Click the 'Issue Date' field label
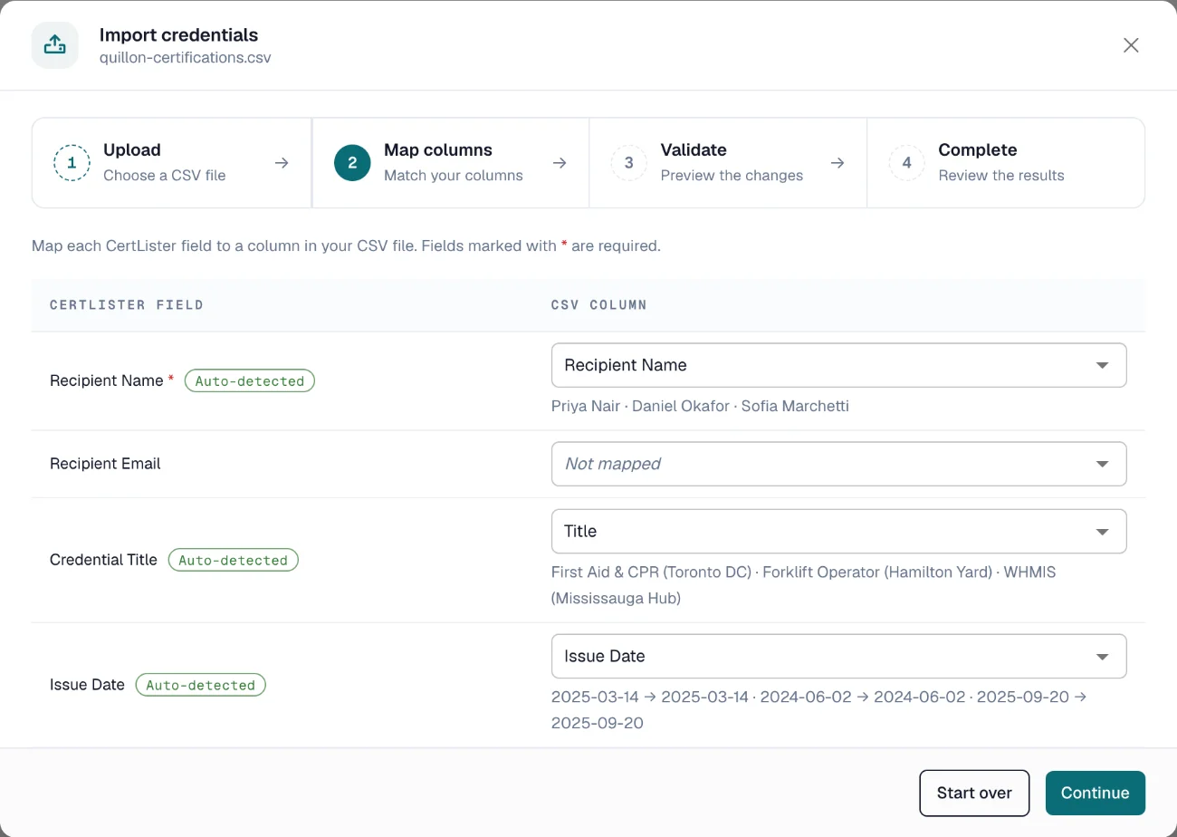The height and width of the screenshot is (837, 1177). pos(87,685)
